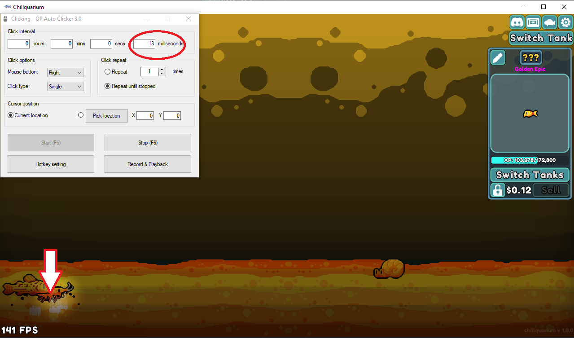Open the tank view icon
Image resolution: width=574 pixels, height=338 pixels.
533,22
